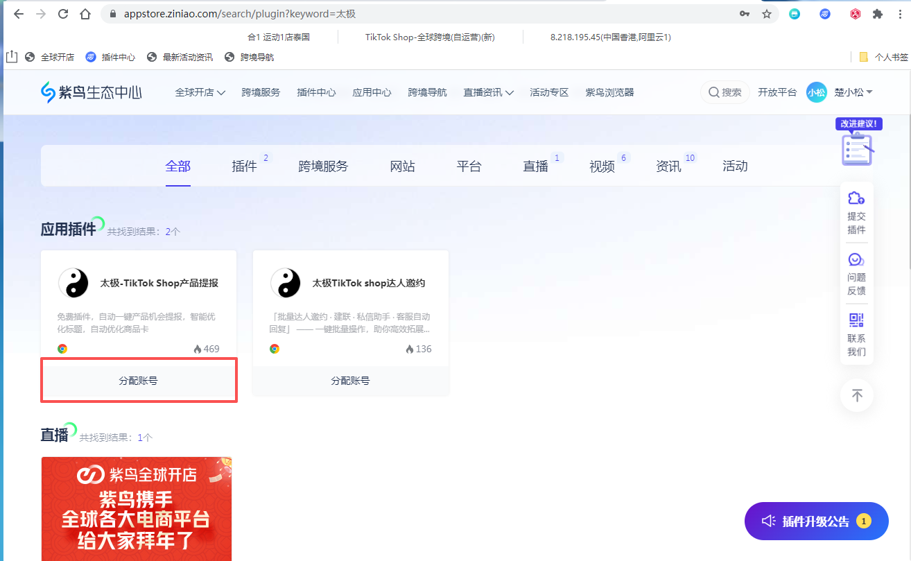Screen dimensions: 911x561
Task: Open the 紫鸟全球开店 live stream thumbnail
Action: coord(137,508)
